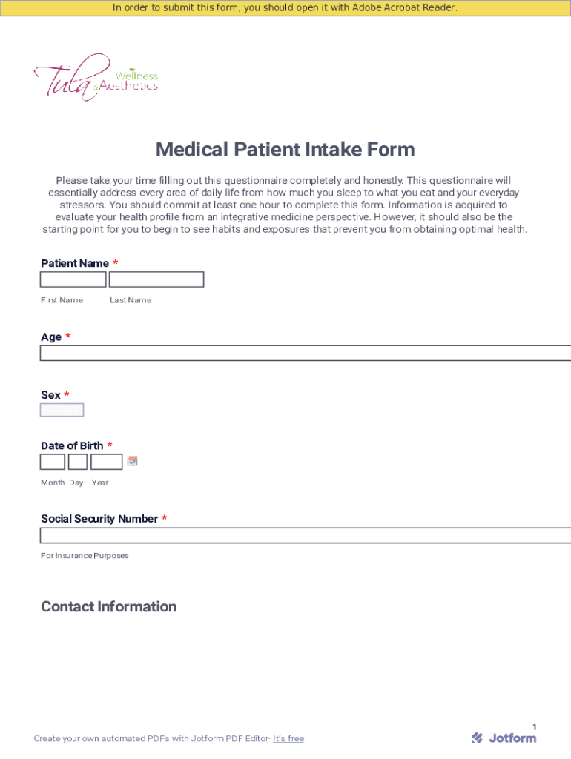The image size is (571, 759).
Task: Click the "For Insurance Purposes" hint text
Action: click(85, 556)
